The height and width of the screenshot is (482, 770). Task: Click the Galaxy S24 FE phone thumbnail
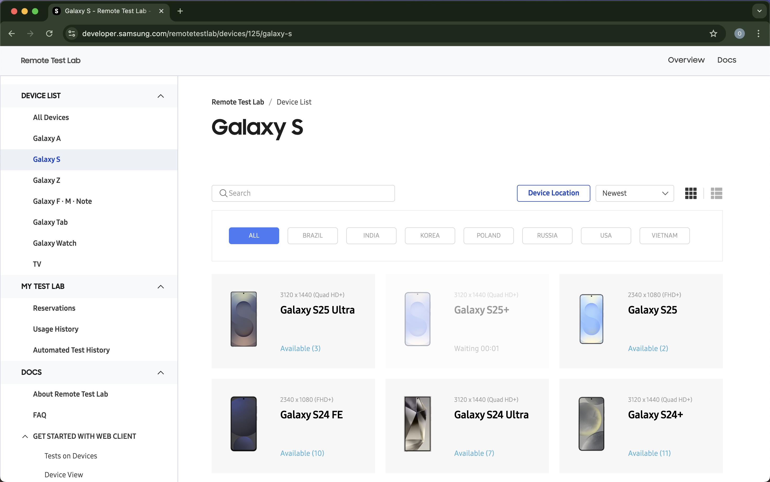244,424
